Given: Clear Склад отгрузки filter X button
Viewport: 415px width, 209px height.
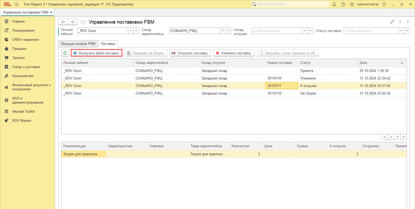Looking at the screenshot, I should pos(310,31).
